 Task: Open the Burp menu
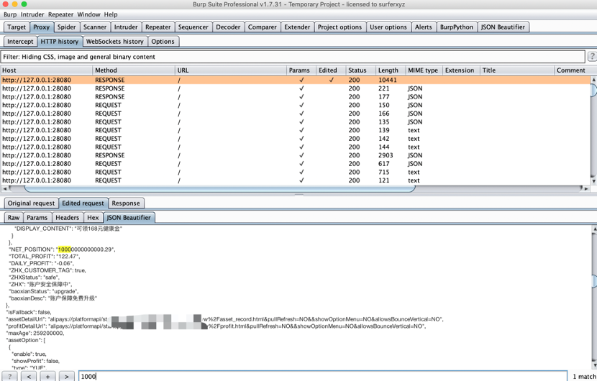click(10, 14)
